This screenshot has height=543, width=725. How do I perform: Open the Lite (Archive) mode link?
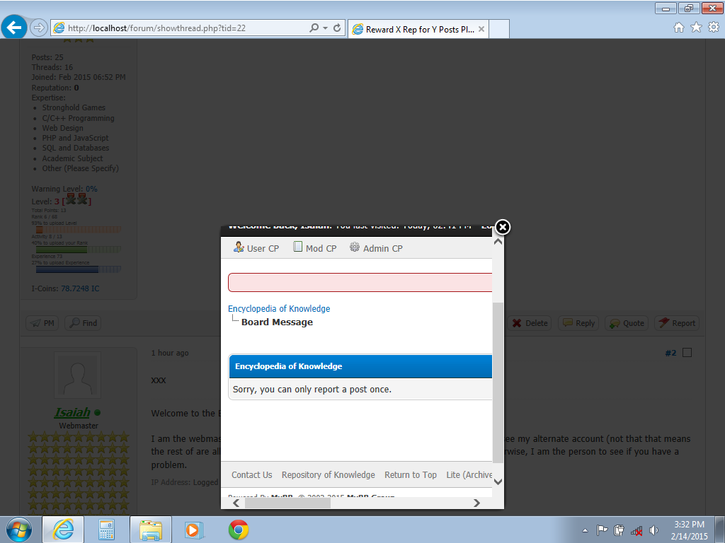point(469,474)
